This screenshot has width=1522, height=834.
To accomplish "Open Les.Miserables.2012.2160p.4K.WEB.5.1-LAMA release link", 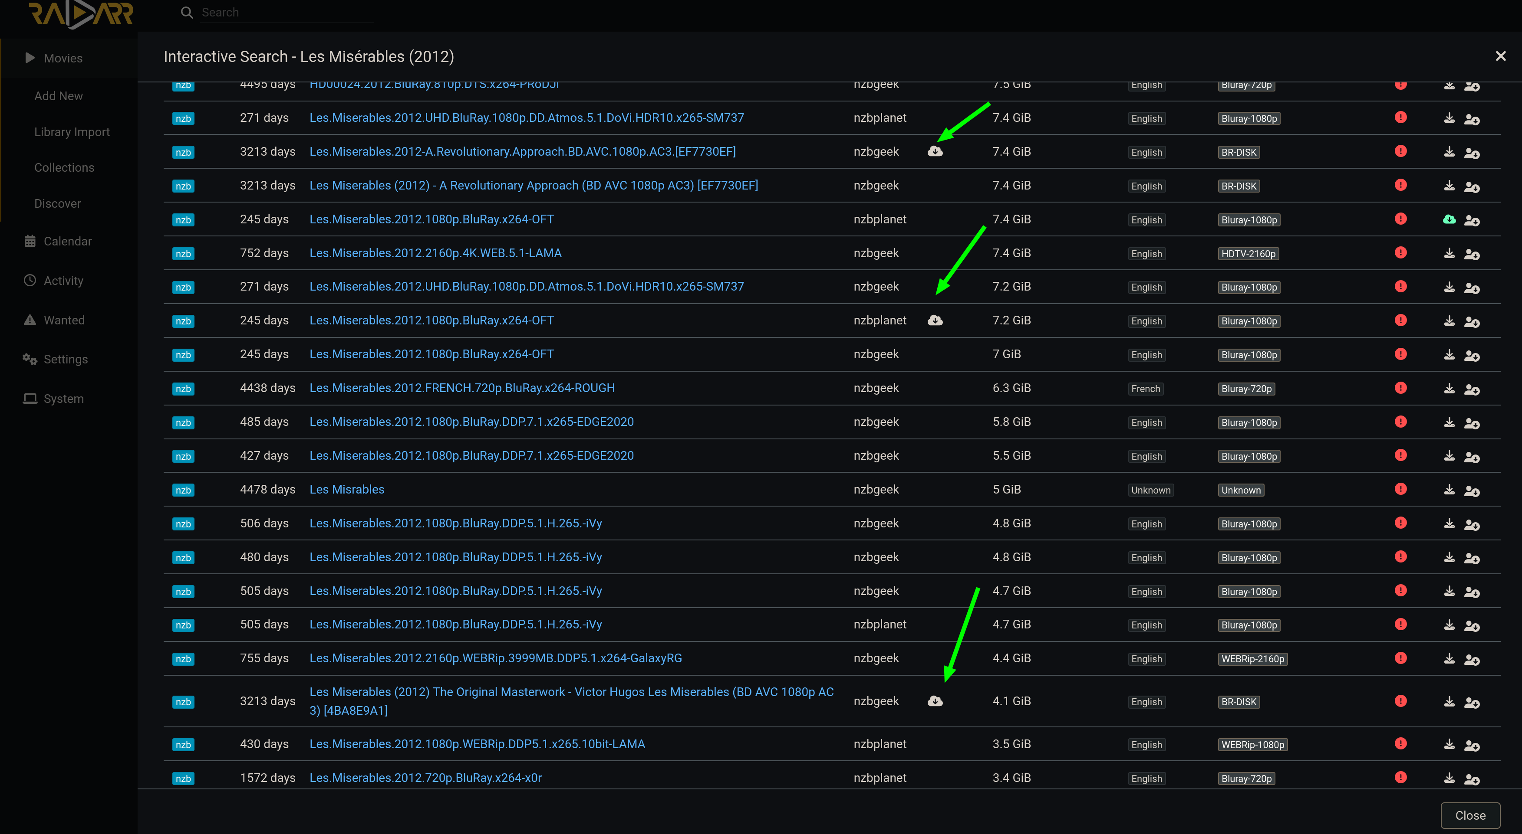I will click(x=435, y=253).
